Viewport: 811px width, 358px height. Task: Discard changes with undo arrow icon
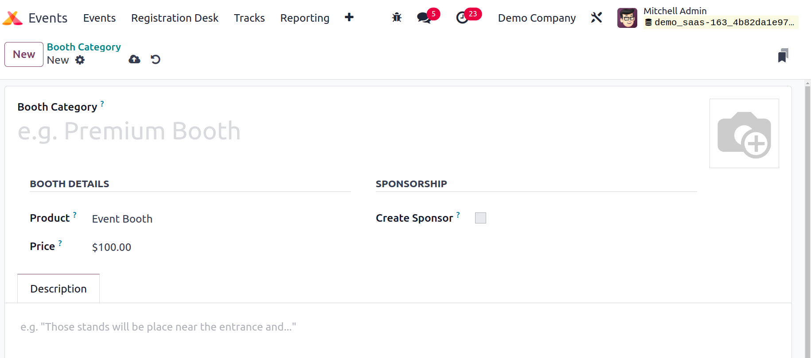[x=155, y=59]
